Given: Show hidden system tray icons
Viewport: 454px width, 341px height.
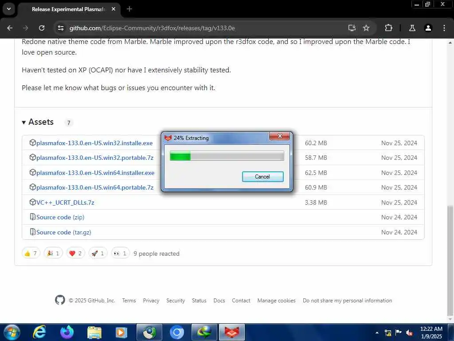Looking at the screenshot, I should (x=377, y=333).
